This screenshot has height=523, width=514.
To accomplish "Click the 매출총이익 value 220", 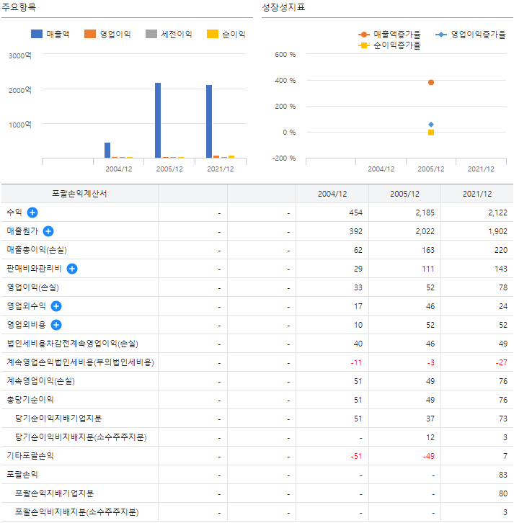I will click(501, 250).
